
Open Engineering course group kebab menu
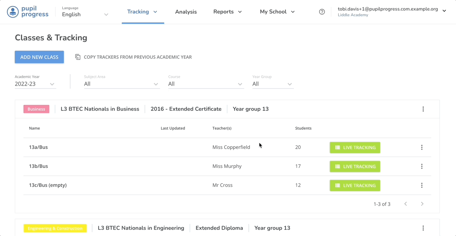pyautogui.click(x=423, y=228)
